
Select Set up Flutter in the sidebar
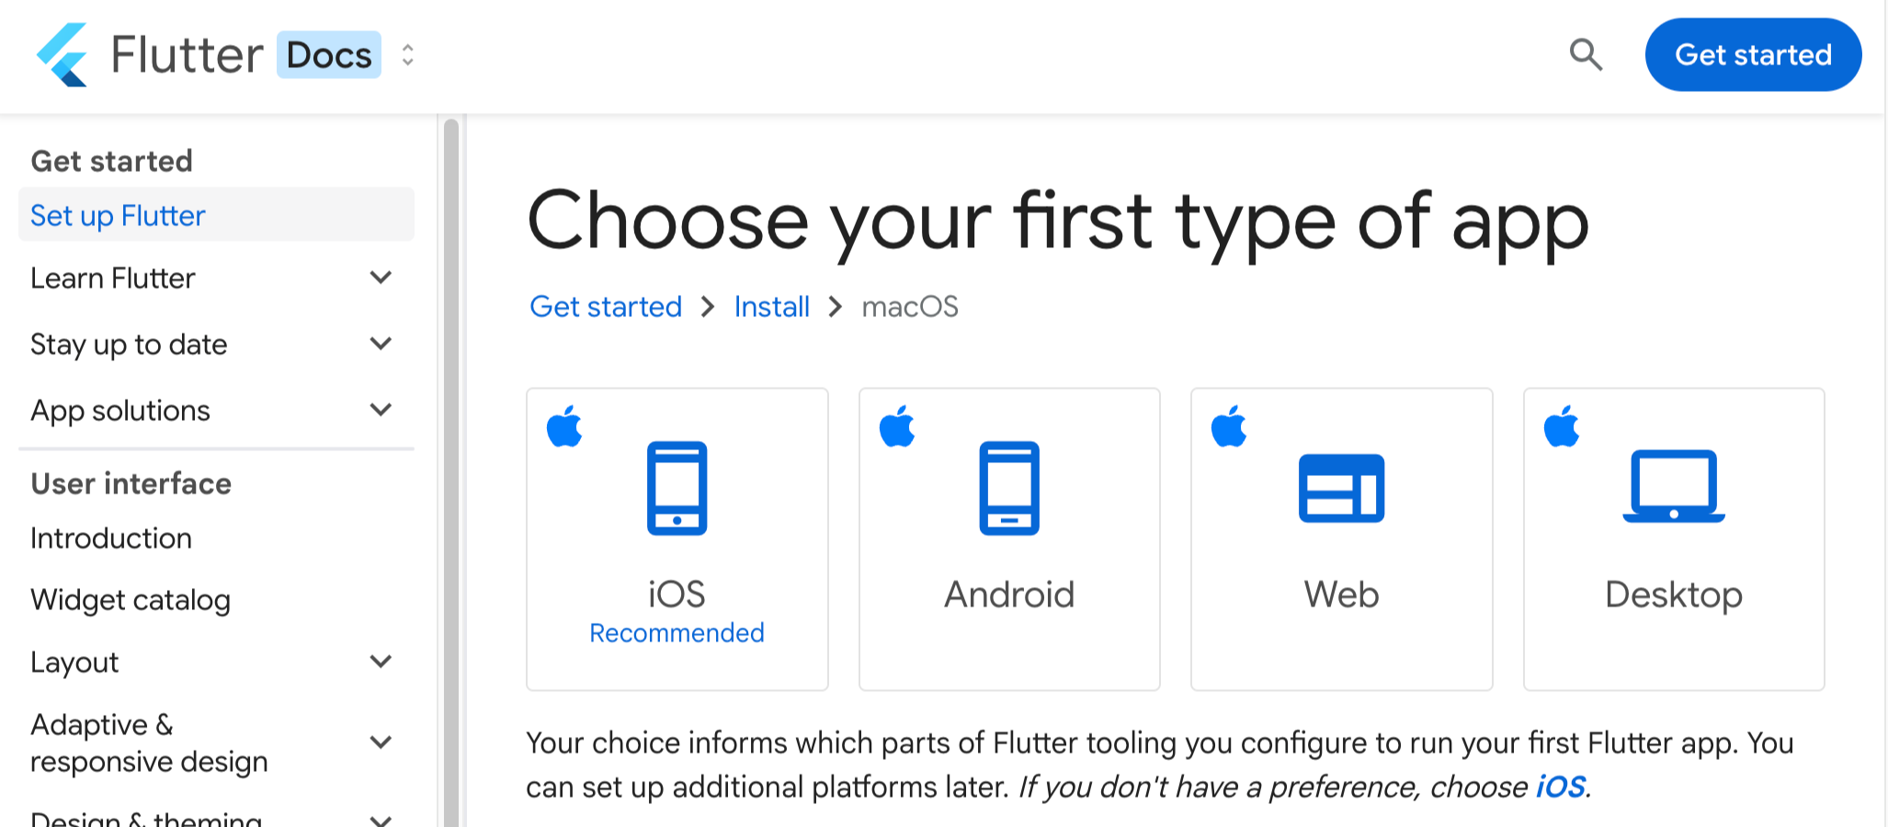117,215
